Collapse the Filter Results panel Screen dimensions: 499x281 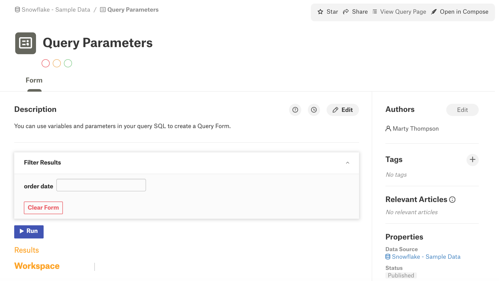click(x=348, y=163)
